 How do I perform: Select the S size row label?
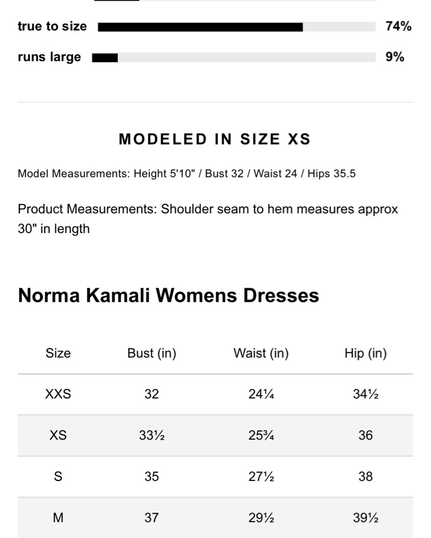(58, 477)
